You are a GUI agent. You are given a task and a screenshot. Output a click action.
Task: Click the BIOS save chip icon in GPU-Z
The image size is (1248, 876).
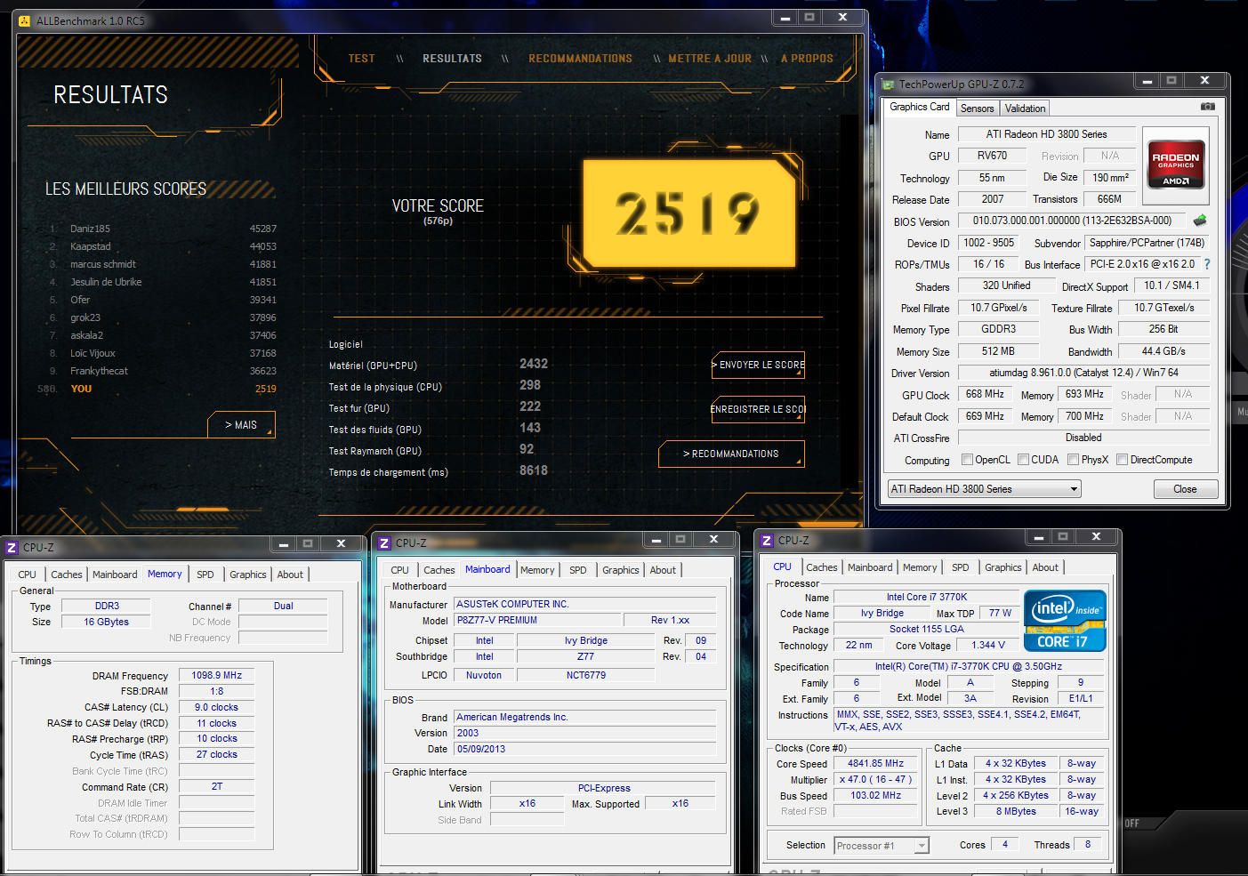click(1200, 221)
